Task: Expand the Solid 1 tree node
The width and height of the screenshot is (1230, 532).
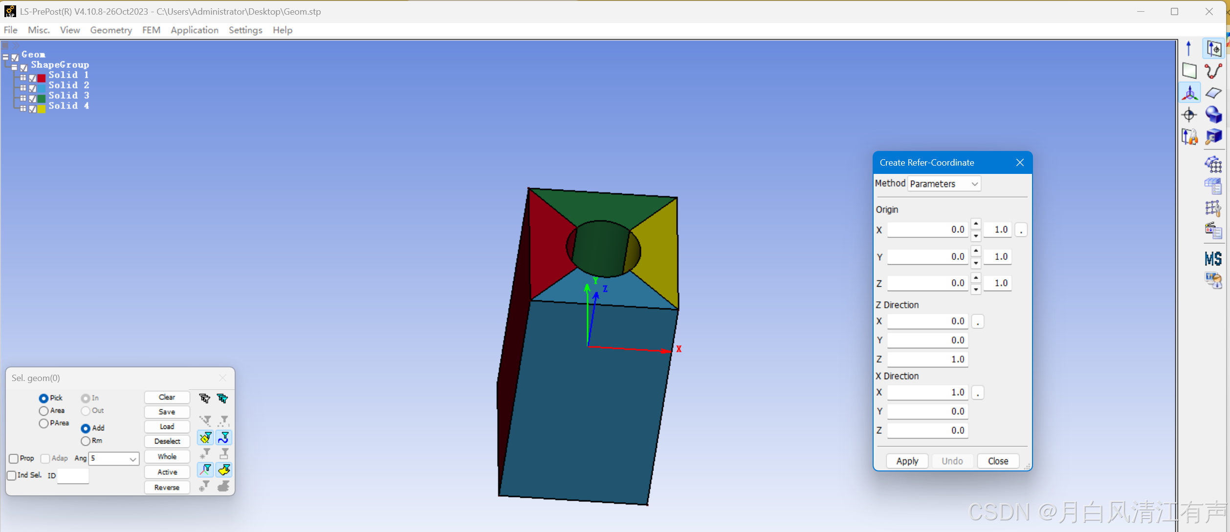Action: click(x=23, y=77)
